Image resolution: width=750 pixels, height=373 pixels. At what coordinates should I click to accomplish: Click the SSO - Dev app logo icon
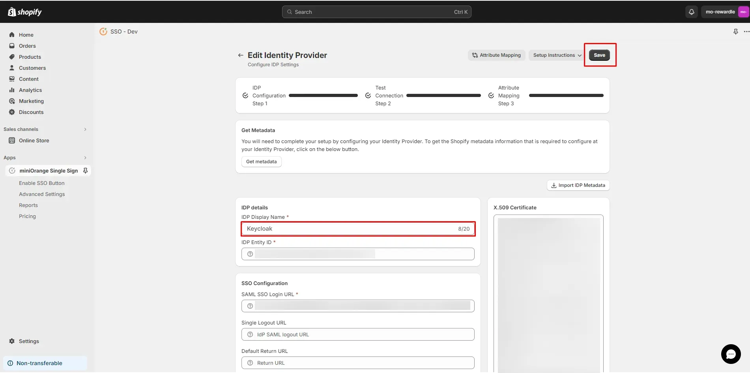click(x=103, y=32)
